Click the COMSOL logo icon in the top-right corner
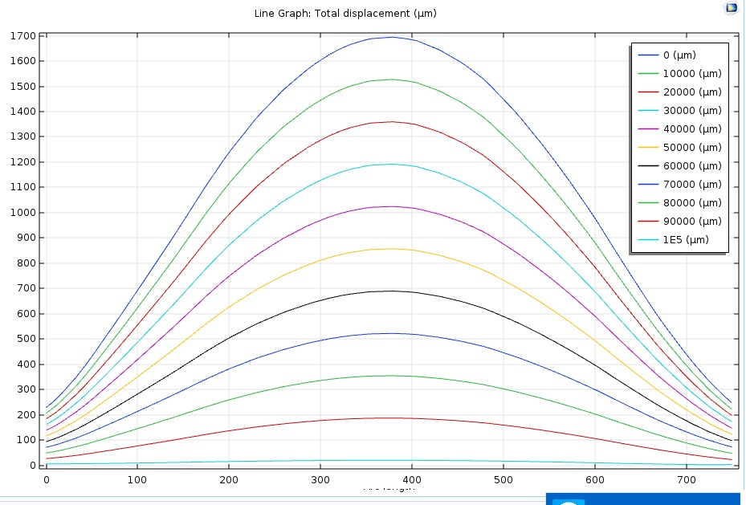 (x=731, y=8)
